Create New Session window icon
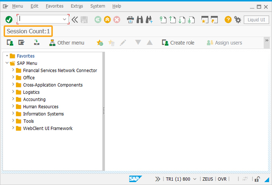The image size is (272, 185). 205,20
